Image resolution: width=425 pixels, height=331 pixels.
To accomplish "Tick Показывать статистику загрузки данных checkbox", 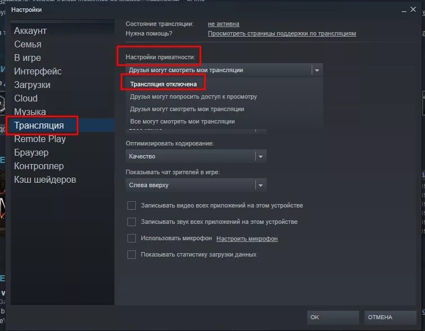I will point(131,254).
